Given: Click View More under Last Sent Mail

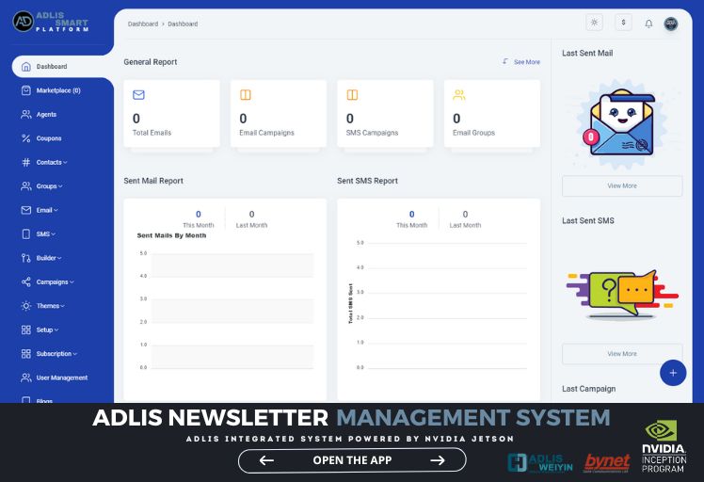Looking at the screenshot, I should point(621,185).
